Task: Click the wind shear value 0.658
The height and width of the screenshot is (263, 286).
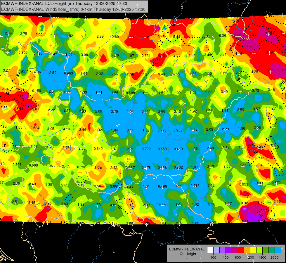Action: point(162,167)
